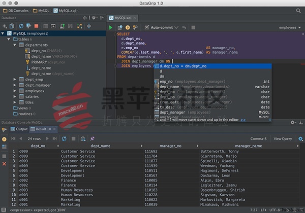The height and width of the screenshot is (213, 305).
Task: Collapse the departments table node
Action: [15, 45]
